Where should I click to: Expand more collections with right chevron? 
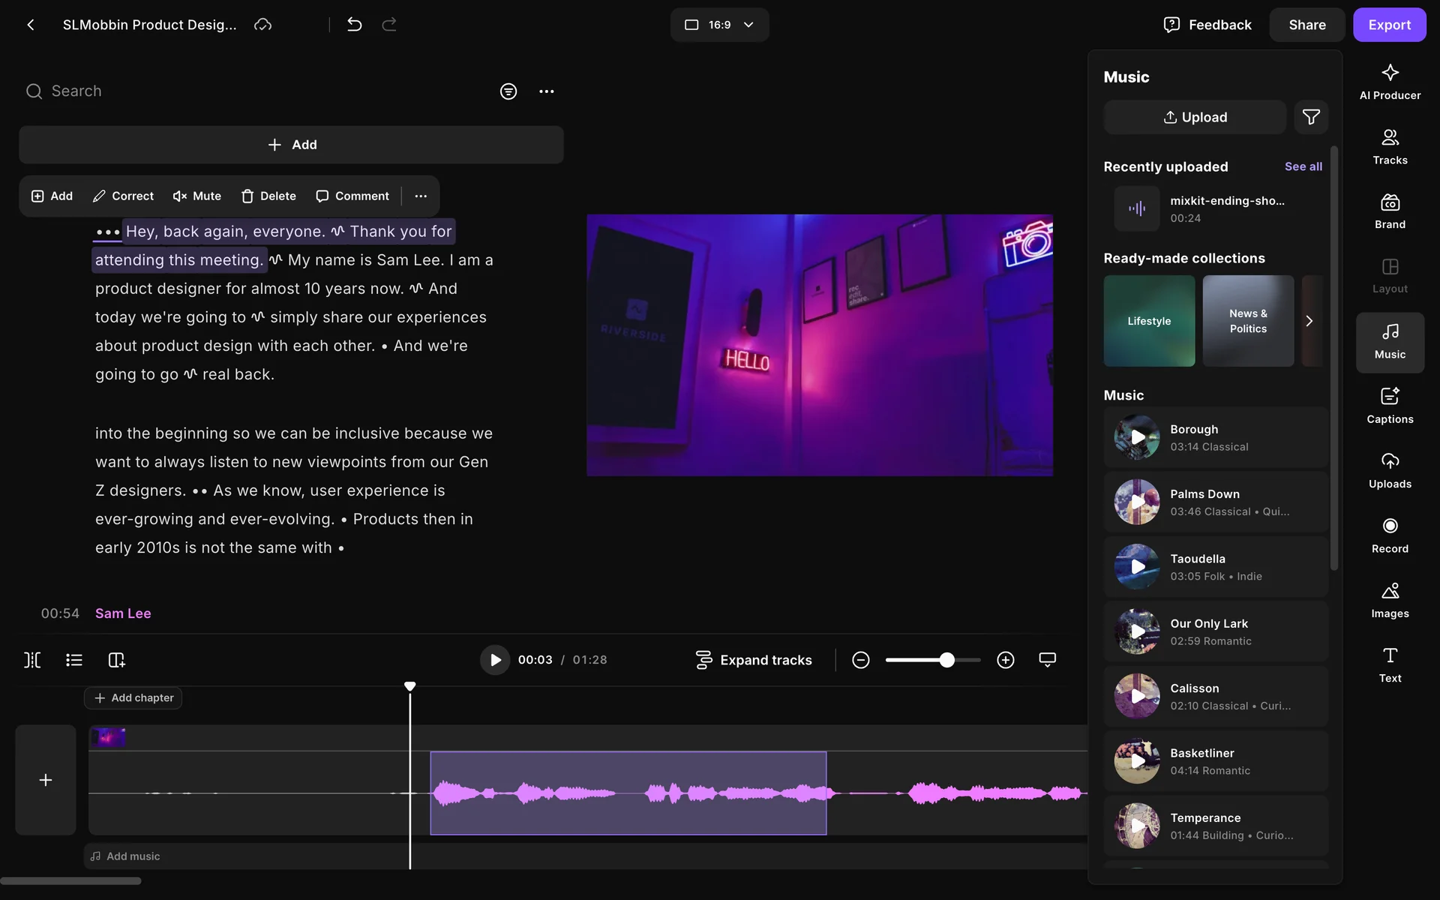[x=1309, y=321]
